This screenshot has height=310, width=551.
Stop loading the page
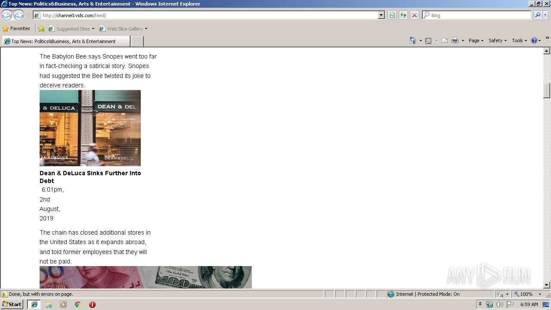point(415,15)
